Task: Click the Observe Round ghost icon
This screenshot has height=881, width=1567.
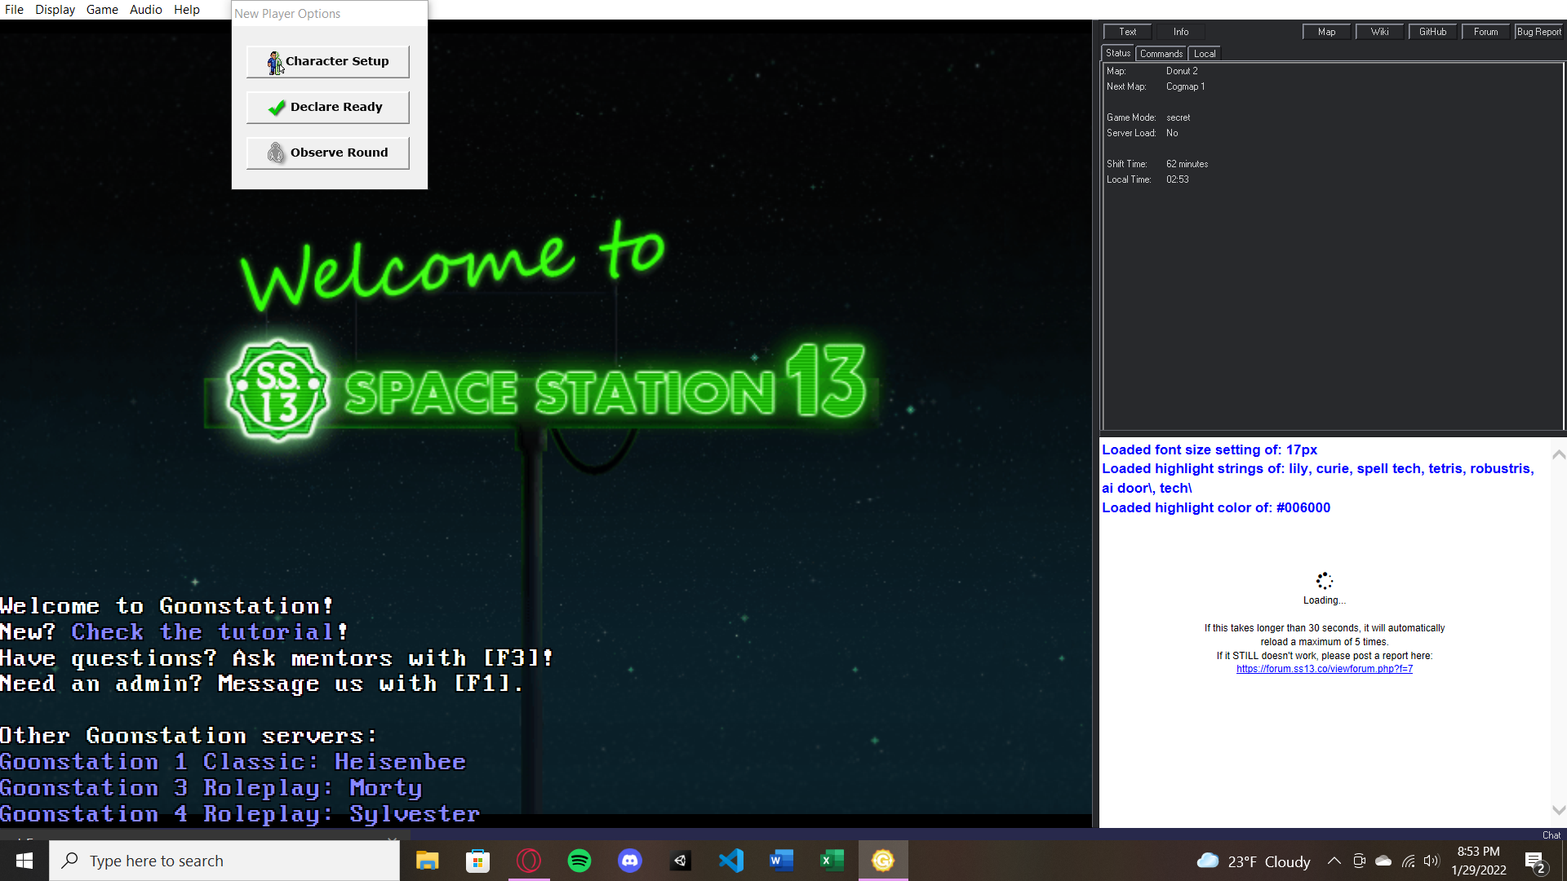Action: pyautogui.click(x=275, y=153)
